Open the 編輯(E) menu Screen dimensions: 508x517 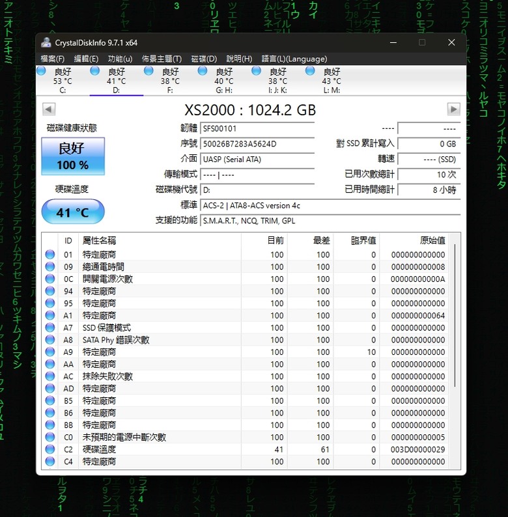point(86,59)
